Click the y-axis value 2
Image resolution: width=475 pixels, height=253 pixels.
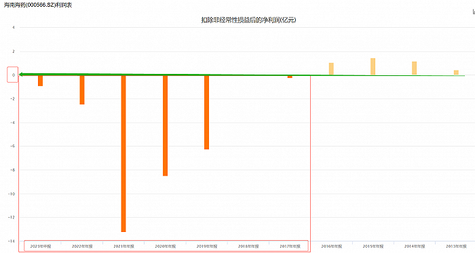(x=14, y=52)
